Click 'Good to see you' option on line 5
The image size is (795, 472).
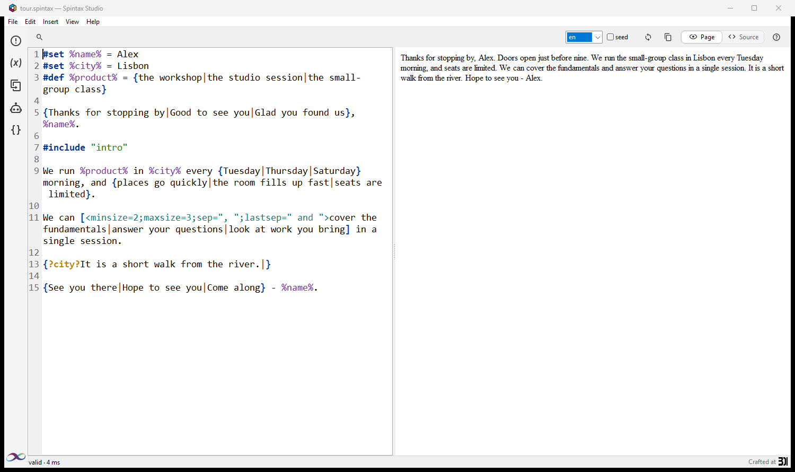(x=210, y=112)
